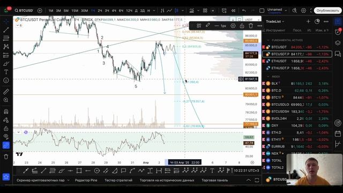
Task: Delete the drawing with the floating toolbar trash
Action: pos(251,26)
